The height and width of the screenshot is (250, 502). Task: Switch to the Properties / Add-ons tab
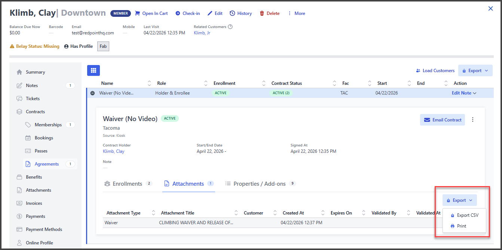[259, 184]
